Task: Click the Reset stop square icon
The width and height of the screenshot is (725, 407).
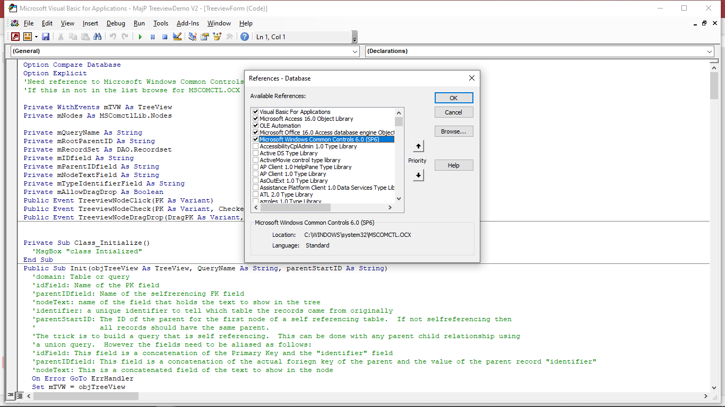Action: [x=165, y=37]
